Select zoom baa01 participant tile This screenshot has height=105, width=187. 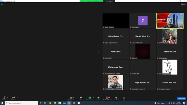pyautogui.click(x=143, y=21)
